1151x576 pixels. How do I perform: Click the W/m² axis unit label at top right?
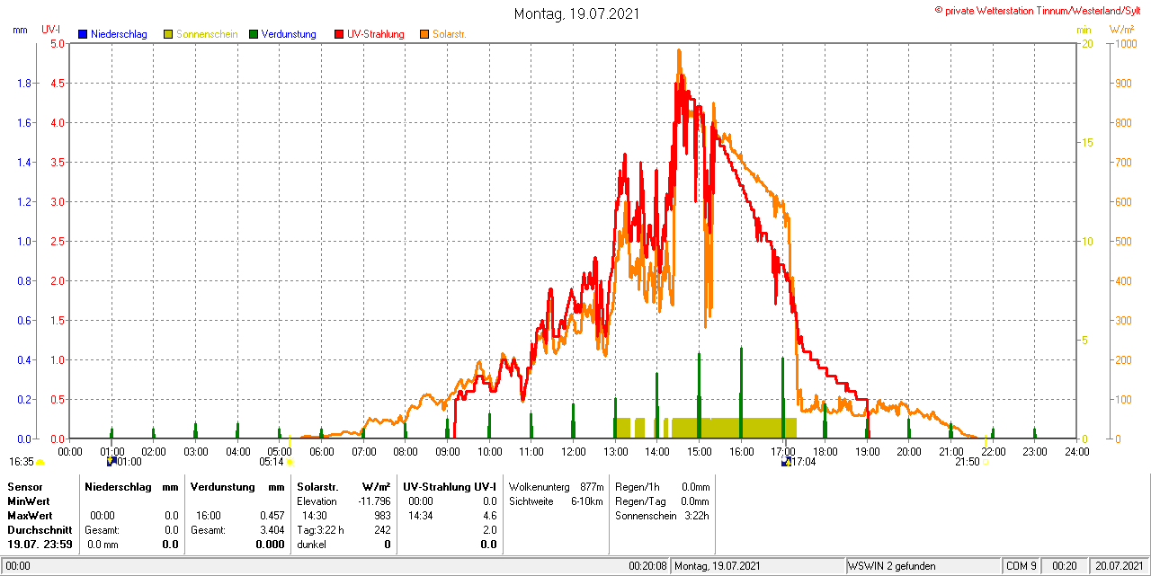click(1121, 30)
